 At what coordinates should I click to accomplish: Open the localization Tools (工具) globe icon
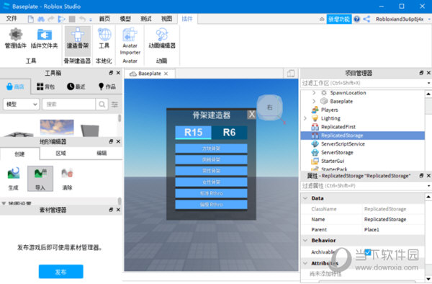click(x=104, y=39)
